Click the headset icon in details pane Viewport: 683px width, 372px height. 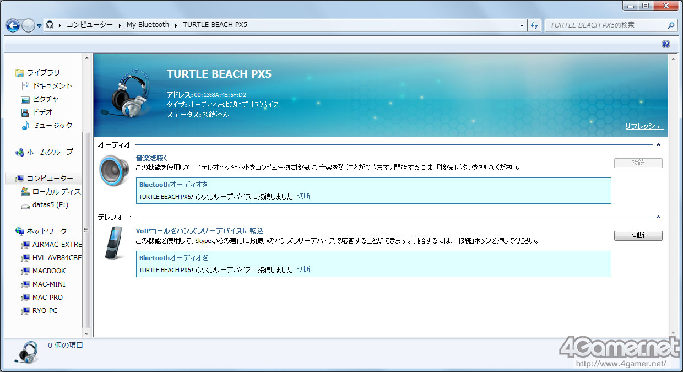(26, 352)
